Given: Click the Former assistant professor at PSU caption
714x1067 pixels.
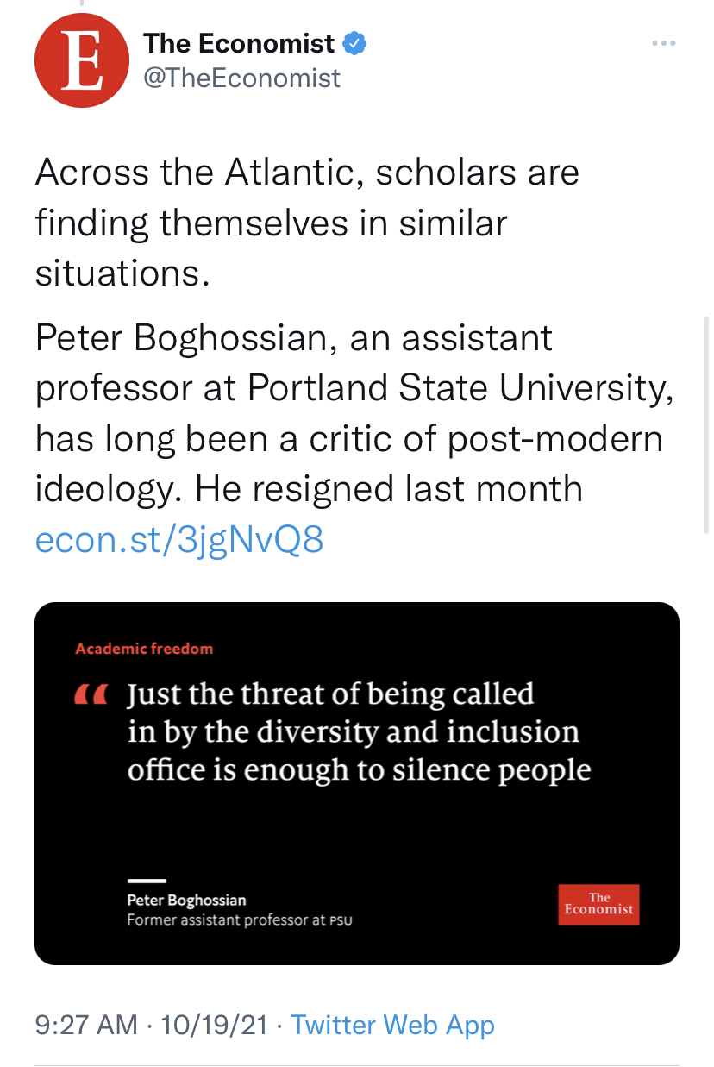Looking at the screenshot, I should tap(240, 920).
